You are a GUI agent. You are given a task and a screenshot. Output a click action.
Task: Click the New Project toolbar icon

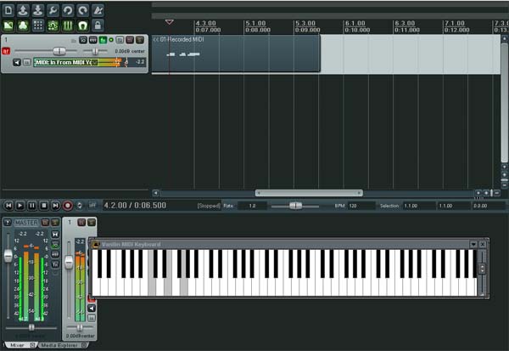(8, 10)
